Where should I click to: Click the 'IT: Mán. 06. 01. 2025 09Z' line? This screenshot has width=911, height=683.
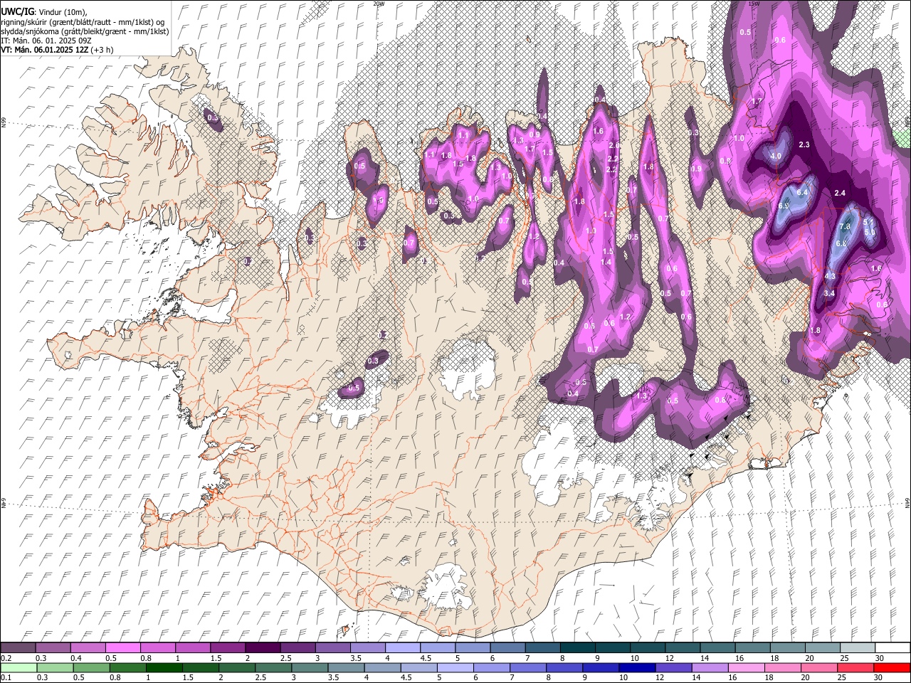click(46, 41)
